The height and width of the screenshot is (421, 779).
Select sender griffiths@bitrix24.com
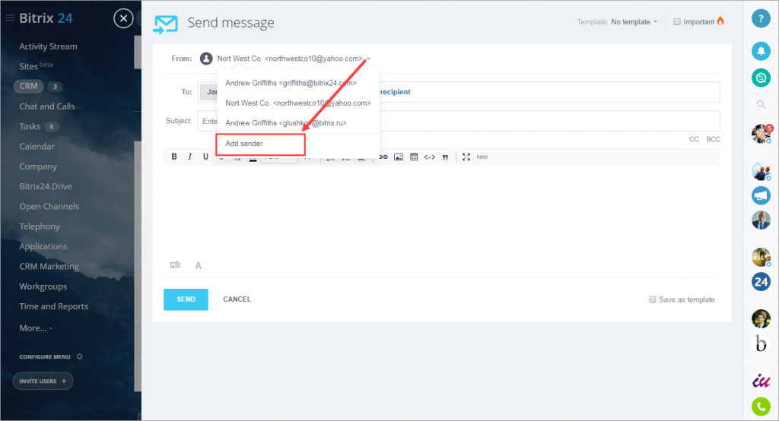pos(291,83)
